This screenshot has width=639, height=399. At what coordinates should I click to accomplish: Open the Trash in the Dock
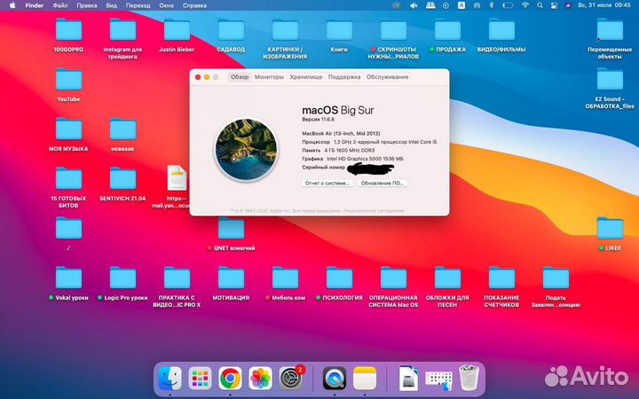(469, 378)
